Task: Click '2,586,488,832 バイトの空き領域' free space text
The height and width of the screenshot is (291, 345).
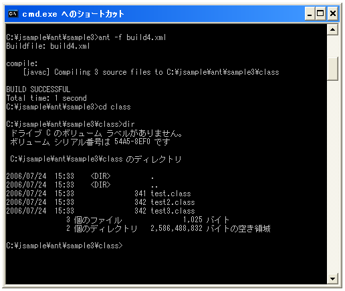Action: pyautogui.click(x=211, y=228)
